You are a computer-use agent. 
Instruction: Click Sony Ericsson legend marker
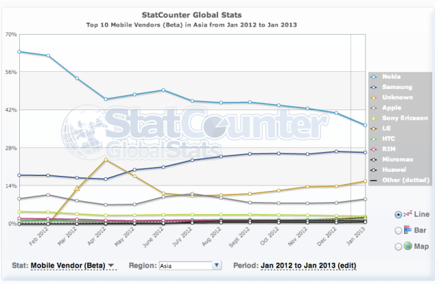point(373,118)
